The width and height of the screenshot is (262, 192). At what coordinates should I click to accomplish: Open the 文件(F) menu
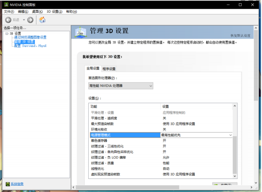coord(9,11)
